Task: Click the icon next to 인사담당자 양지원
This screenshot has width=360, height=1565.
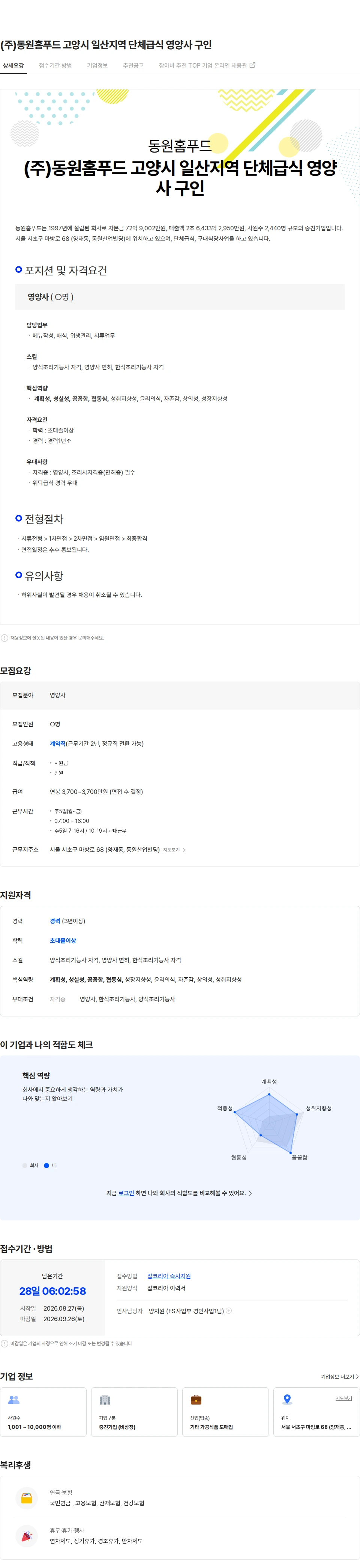Action: click(x=229, y=1311)
